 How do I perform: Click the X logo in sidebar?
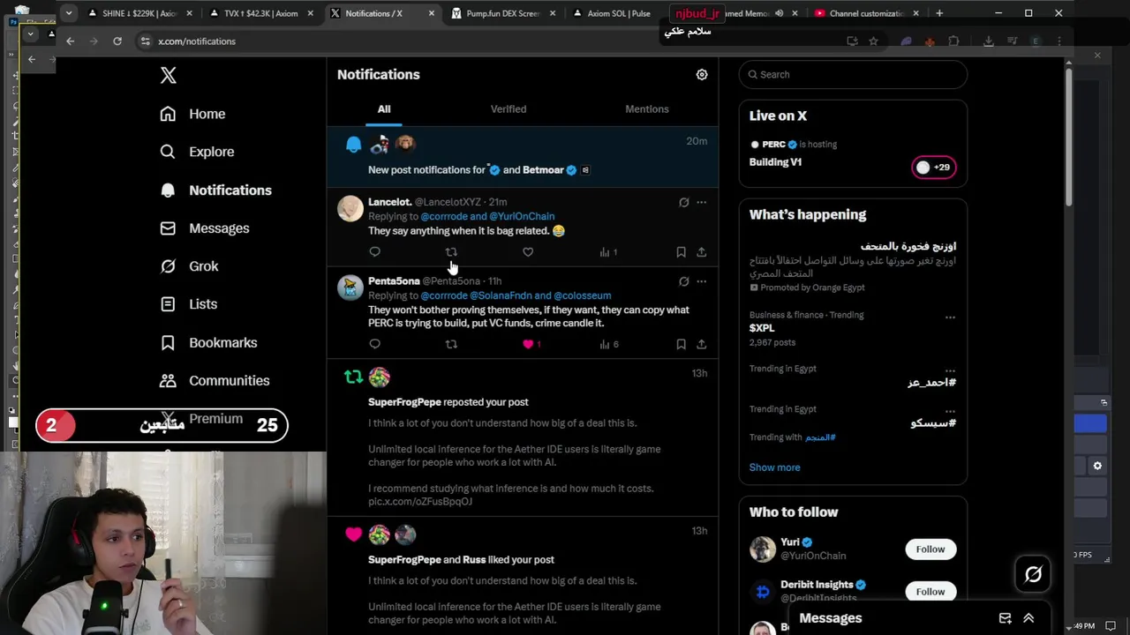(x=168, y=75)
